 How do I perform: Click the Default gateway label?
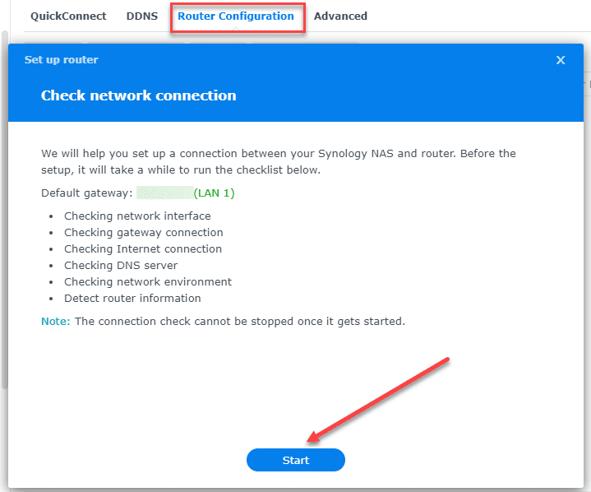point(86,193)
